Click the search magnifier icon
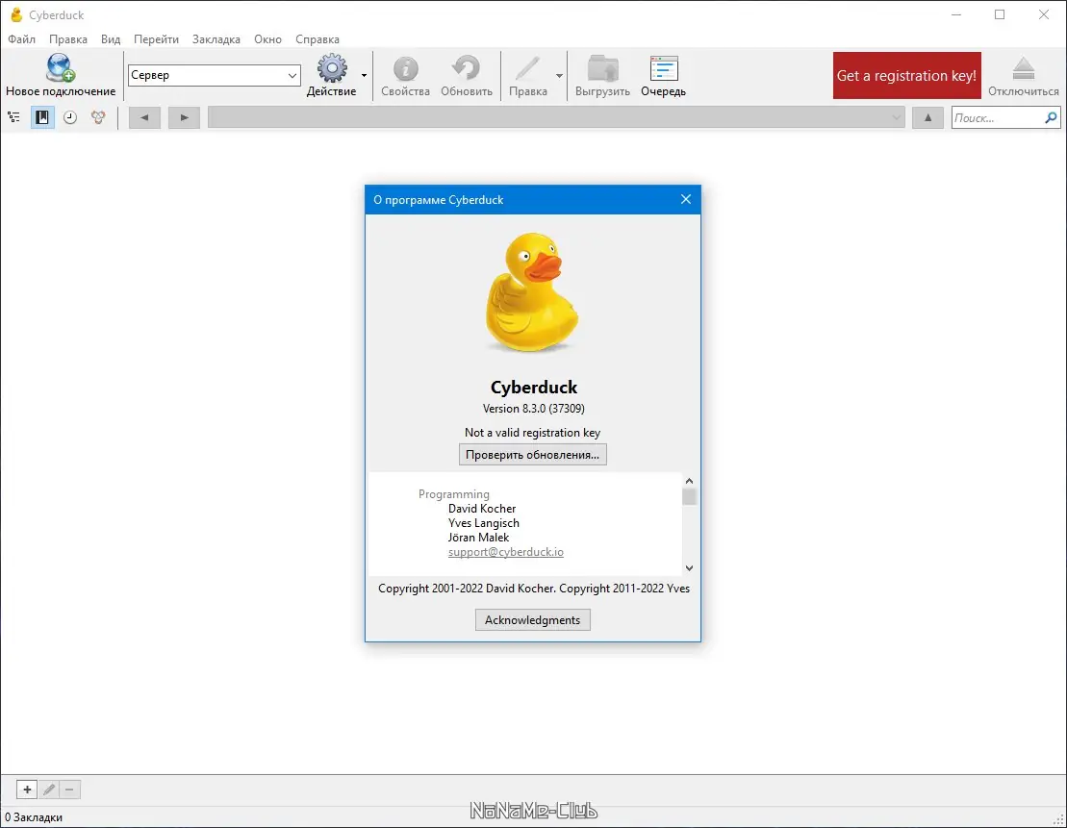The image size is (1067, 828). (1052, 117)
